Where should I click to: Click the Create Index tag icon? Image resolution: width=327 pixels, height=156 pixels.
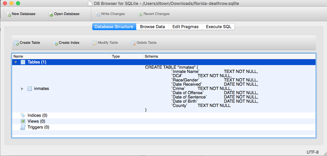pyautogui.click(x=55, y=43)
